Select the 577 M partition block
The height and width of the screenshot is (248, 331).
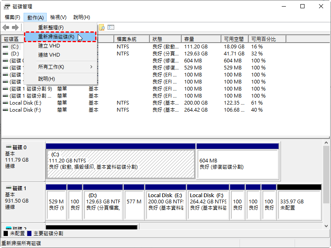(134, 202)
